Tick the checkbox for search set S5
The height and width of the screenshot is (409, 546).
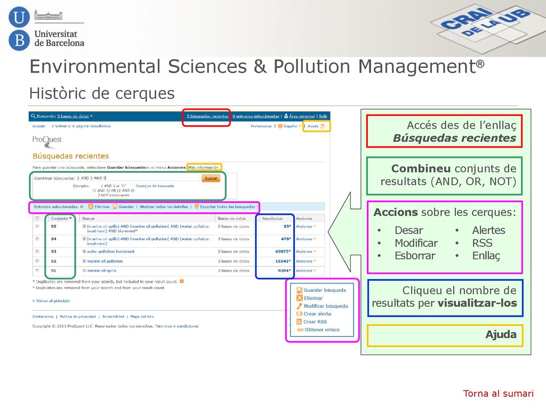37,226
